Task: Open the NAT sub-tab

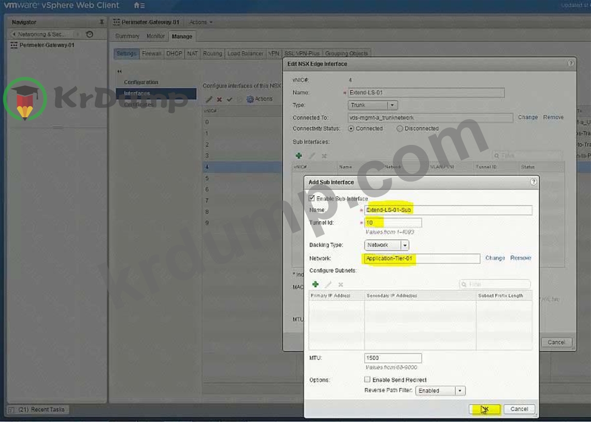Action: point(192,53)
